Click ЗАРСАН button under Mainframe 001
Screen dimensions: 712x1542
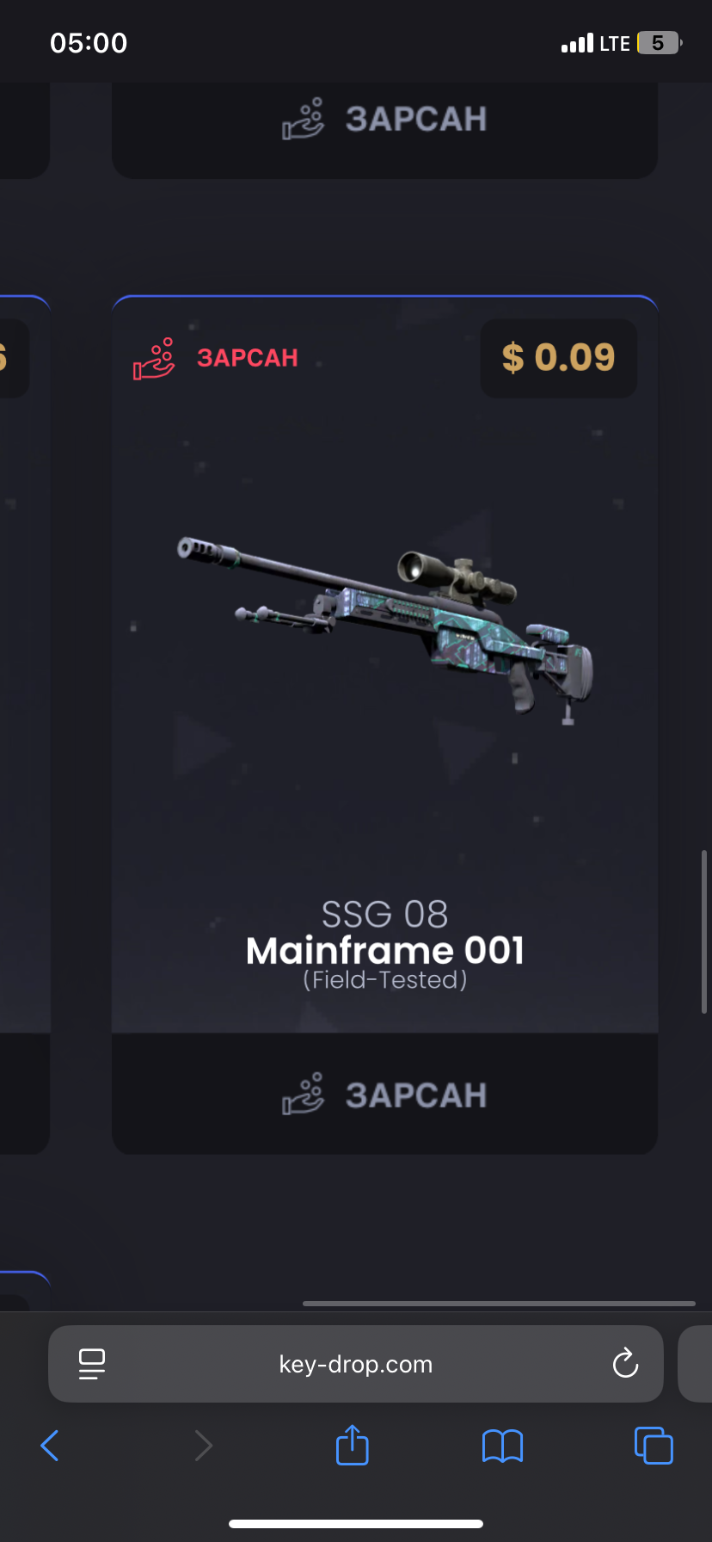385,1095
